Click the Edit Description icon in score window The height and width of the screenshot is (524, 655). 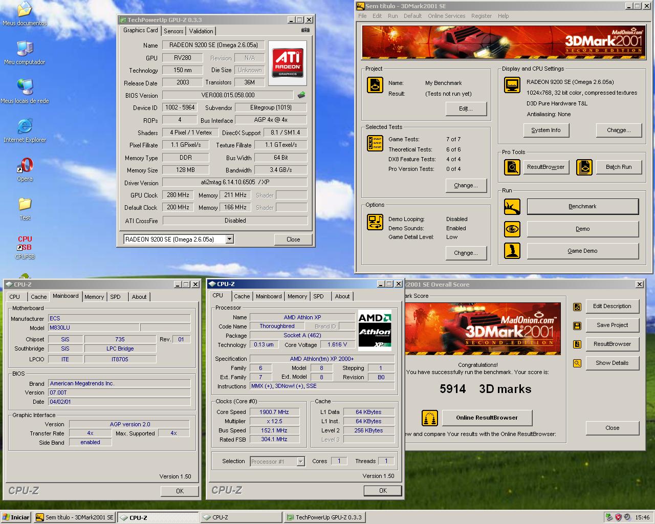point(577,307)
